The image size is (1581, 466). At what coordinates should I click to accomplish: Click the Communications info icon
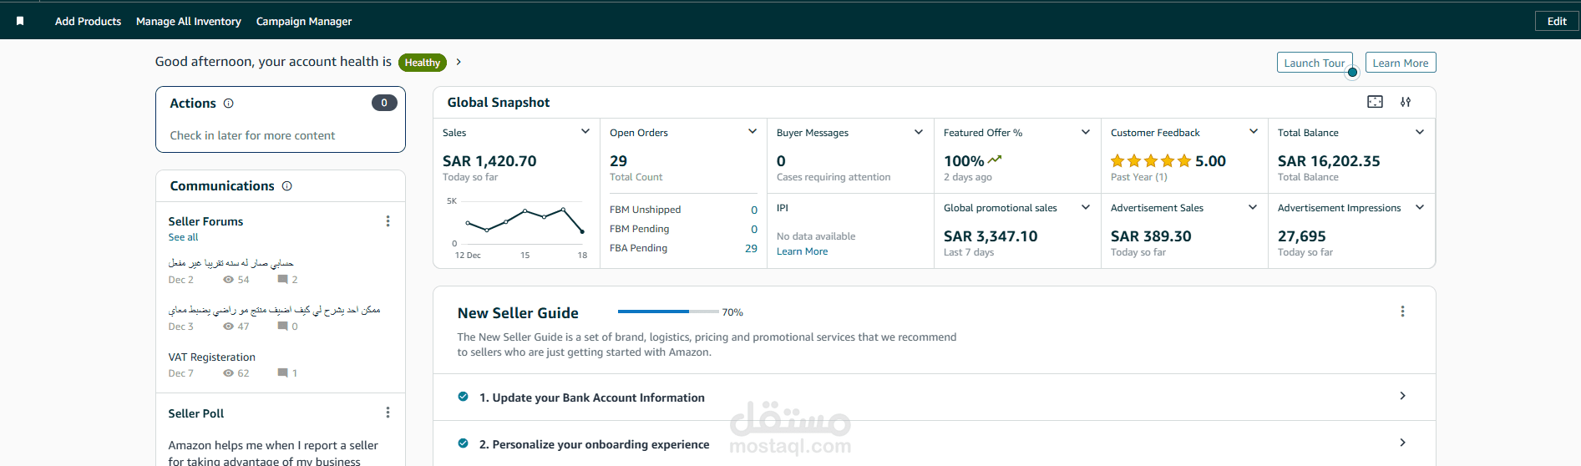point(287,186)
